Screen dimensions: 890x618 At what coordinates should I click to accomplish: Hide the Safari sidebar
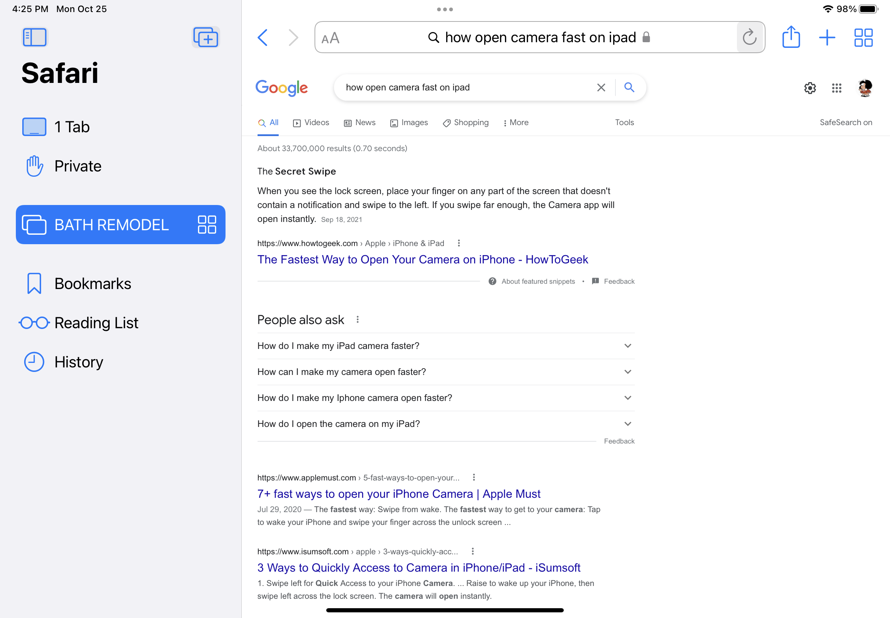(x=34, y=37)
